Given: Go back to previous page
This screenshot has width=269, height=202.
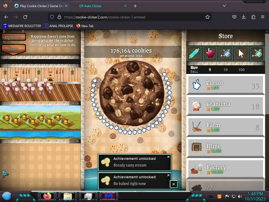Looking at the screenshot, I should click(6, 17).
